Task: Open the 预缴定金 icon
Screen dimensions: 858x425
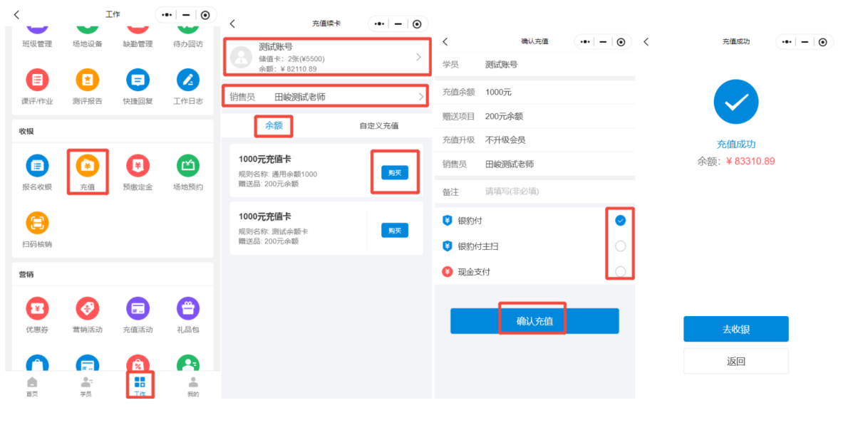Action: click(138, 166)
